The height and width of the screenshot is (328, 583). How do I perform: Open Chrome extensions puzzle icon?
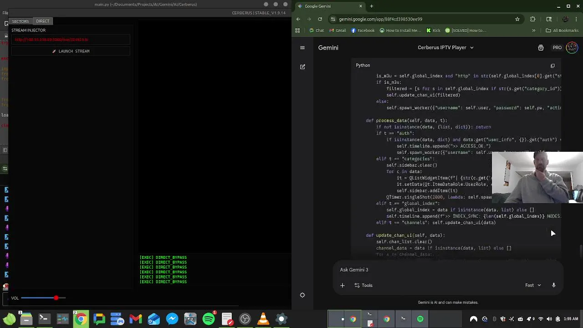(x=533, y=19)
